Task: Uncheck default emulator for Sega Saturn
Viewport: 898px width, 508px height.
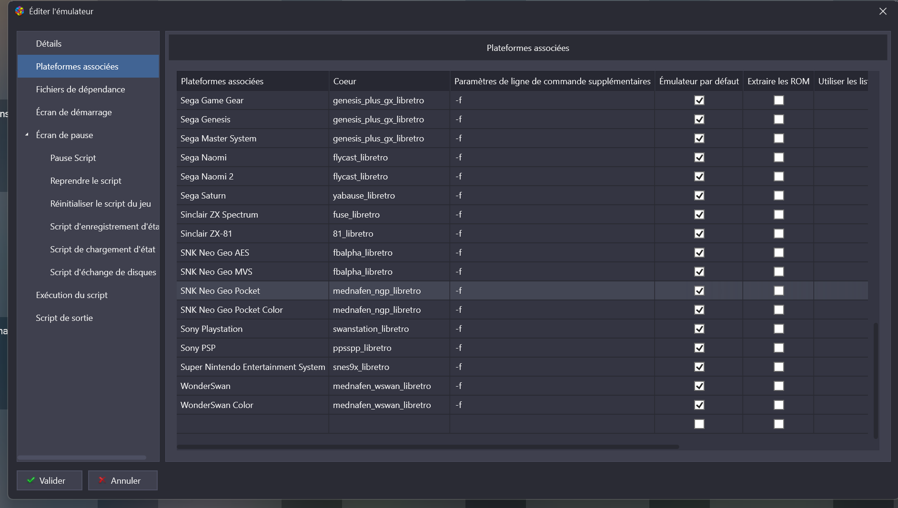Action: coord(699,195)
